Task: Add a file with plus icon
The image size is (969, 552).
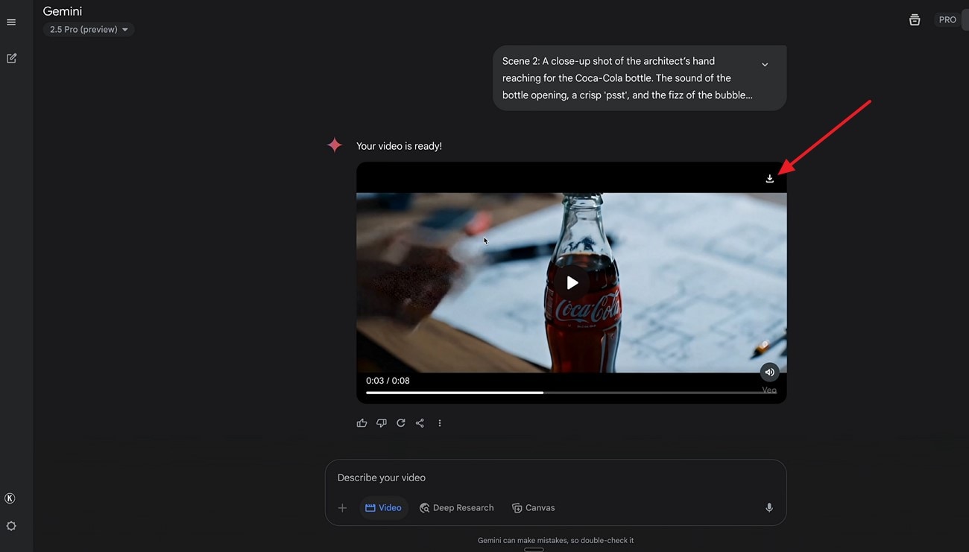Action: pyautogui.click(x=342, y=508)
